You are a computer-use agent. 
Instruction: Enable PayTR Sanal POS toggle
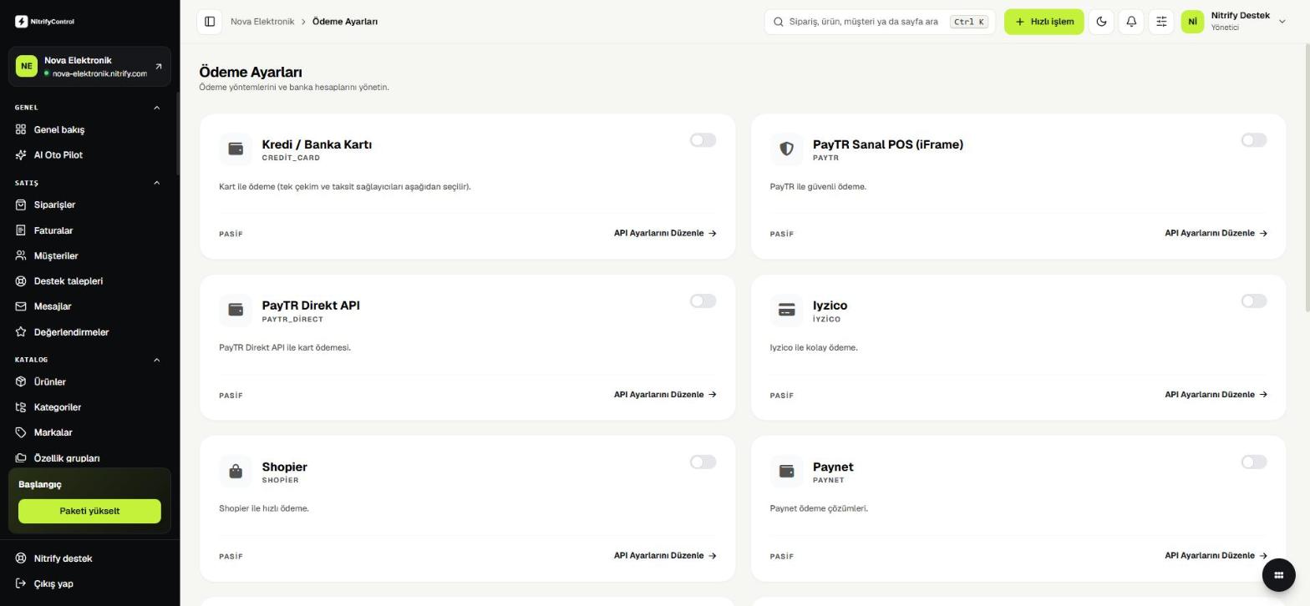pos(1254,140)
